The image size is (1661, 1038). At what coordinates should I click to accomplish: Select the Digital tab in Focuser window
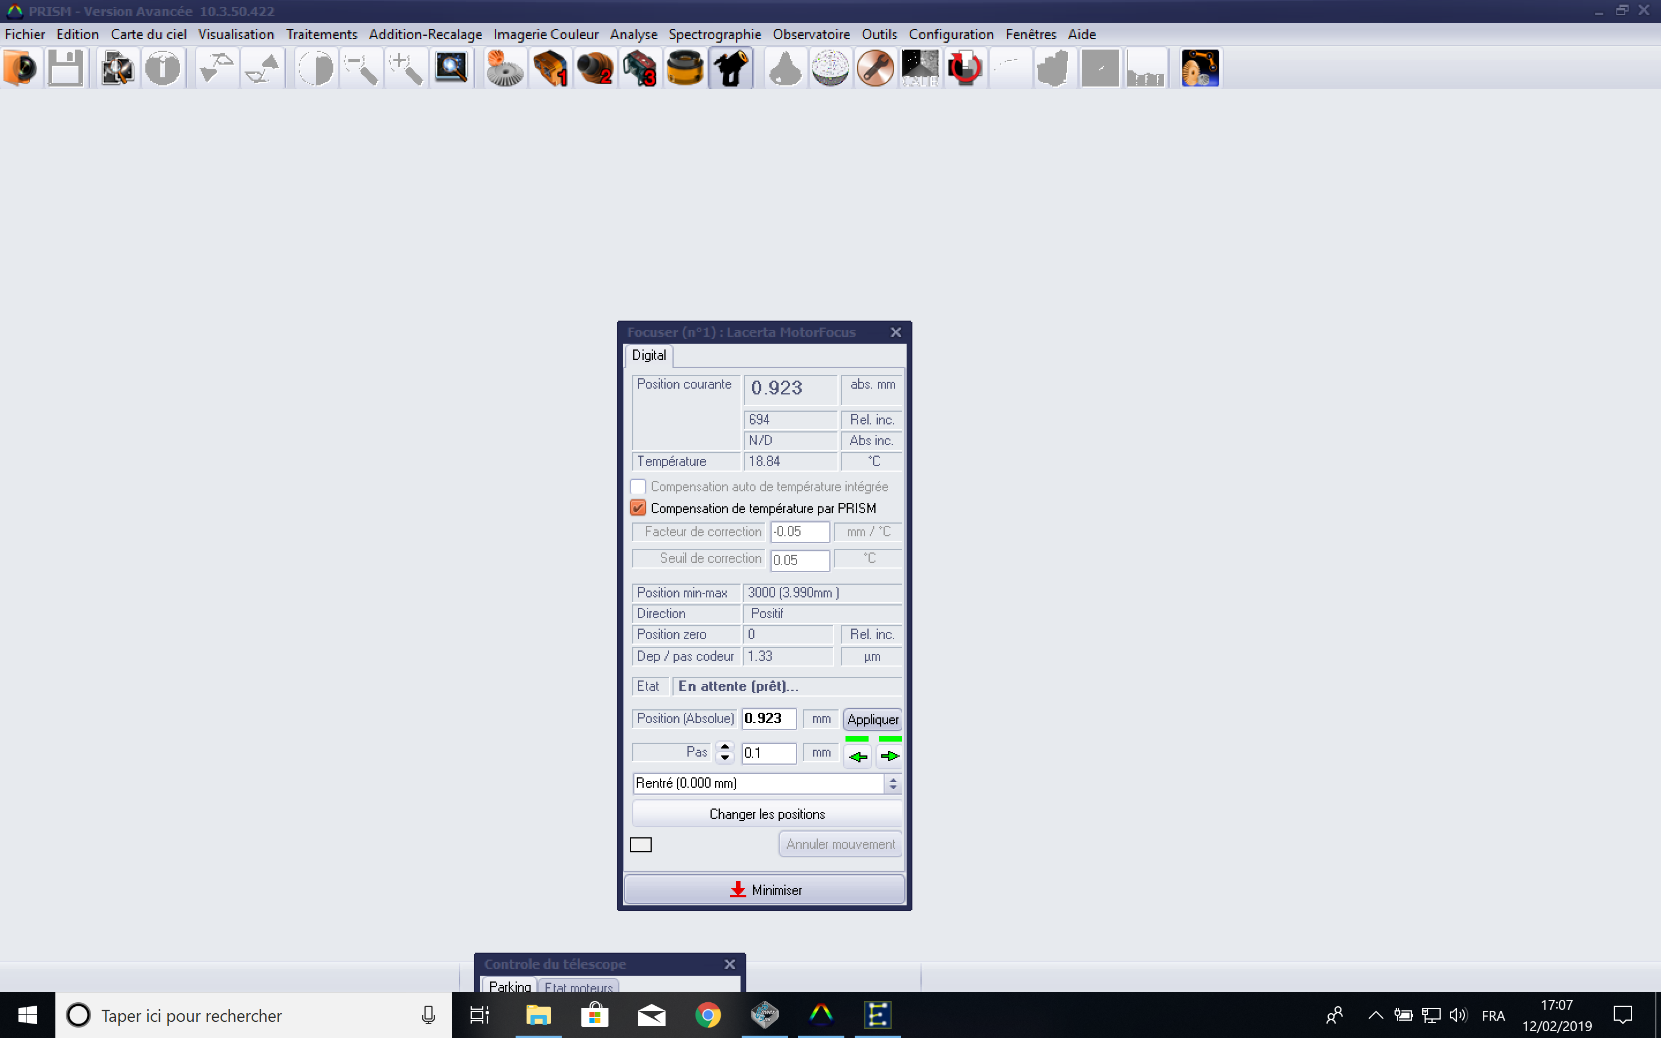[x=649, y=355]
